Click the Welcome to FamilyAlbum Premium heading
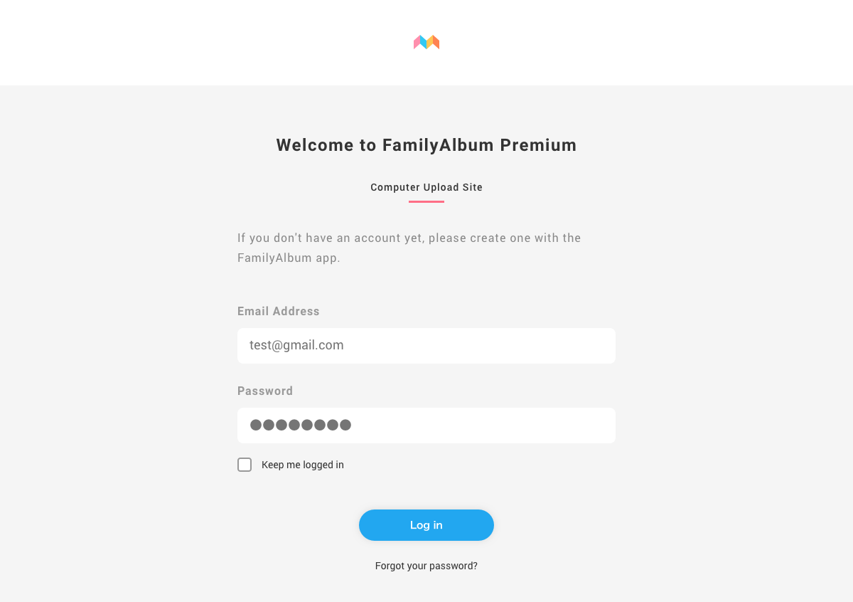853x602 pixels. click(x=426, y=145)
